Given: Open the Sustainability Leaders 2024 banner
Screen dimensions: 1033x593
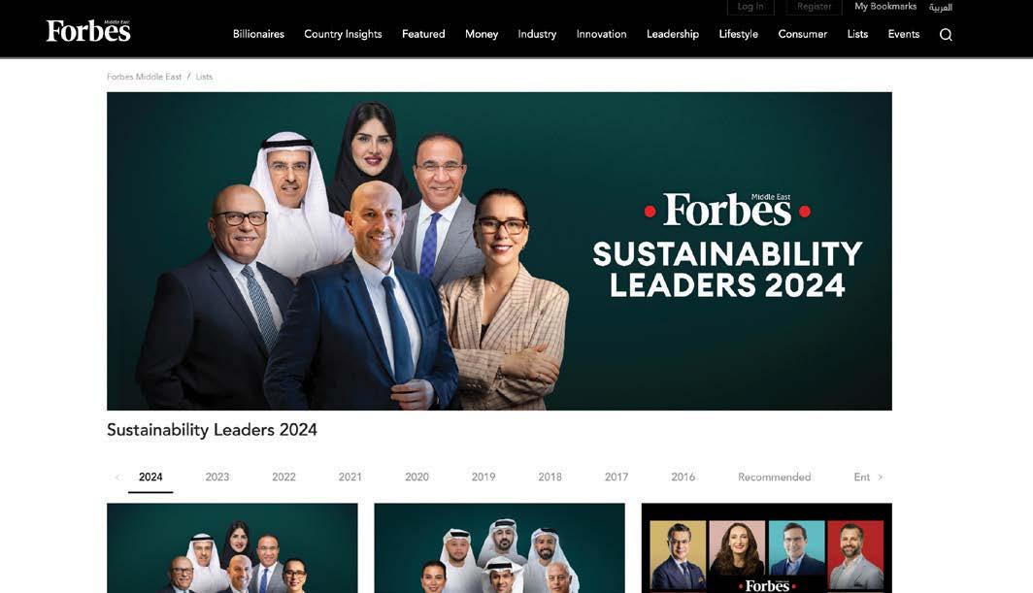Looking at the screenshot, I should [x=499, y=251].
